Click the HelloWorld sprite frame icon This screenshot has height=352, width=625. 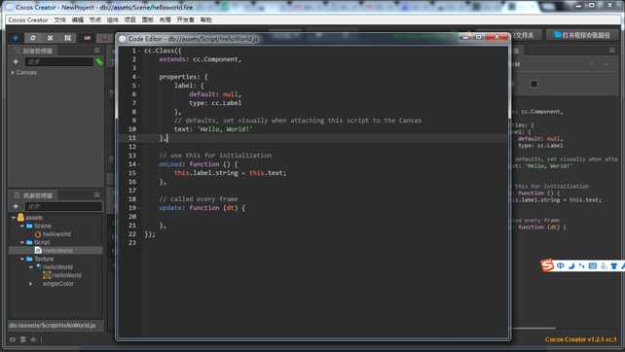[47, 275]
